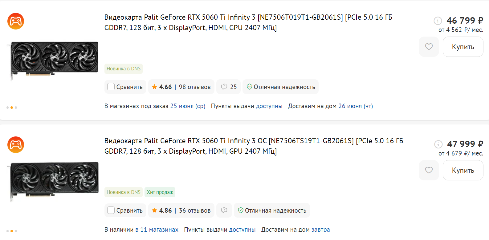Buy the 47 999 ₽ video card
The width and height of the screenshot is (489, 240).
pos(463,170)
